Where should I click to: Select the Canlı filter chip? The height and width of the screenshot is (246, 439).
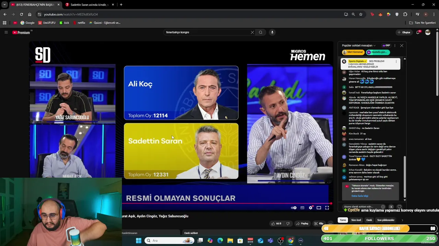[369, 220]
